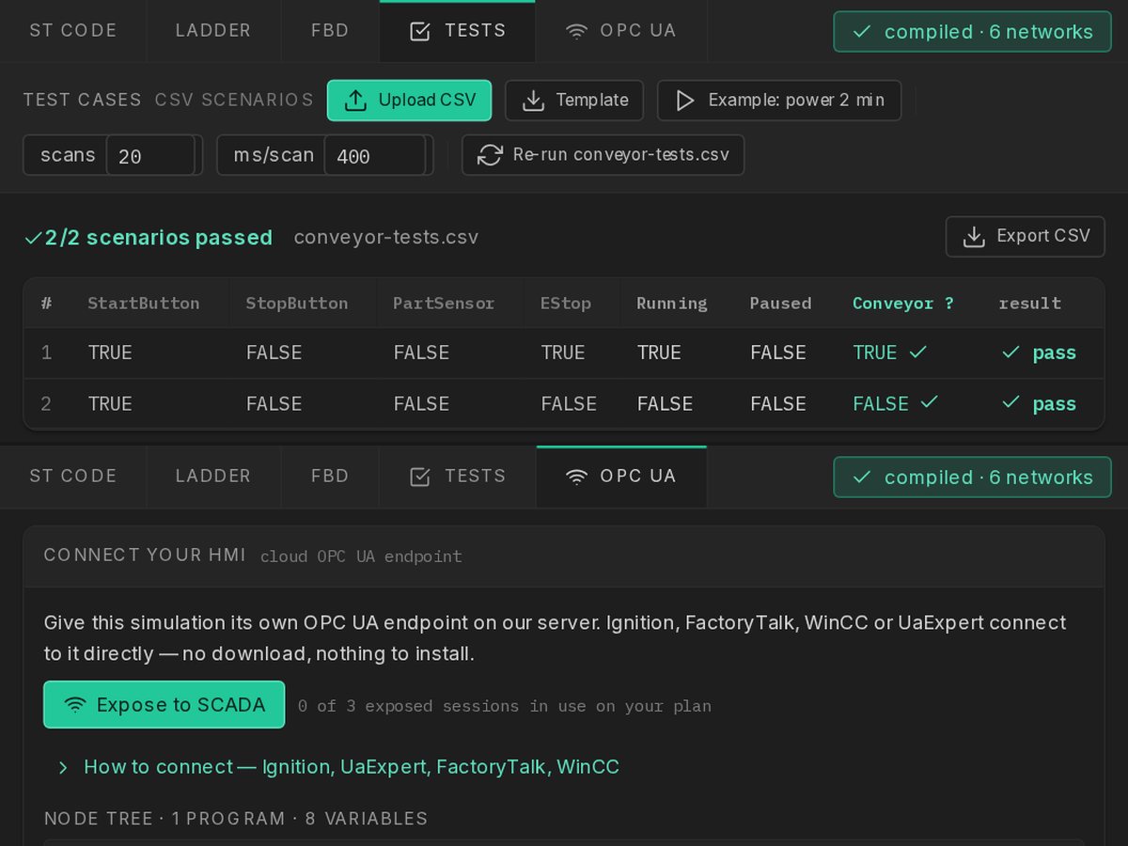
Task: Click StartButton value TRUE in row 1
Action: tap(110, 352)
